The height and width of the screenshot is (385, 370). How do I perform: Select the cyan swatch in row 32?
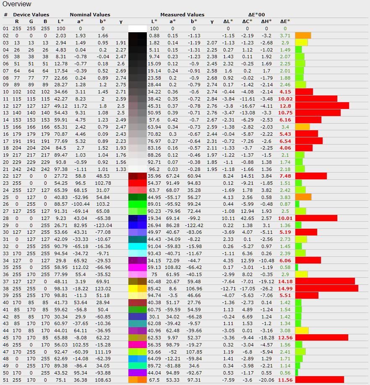[137, 246]
